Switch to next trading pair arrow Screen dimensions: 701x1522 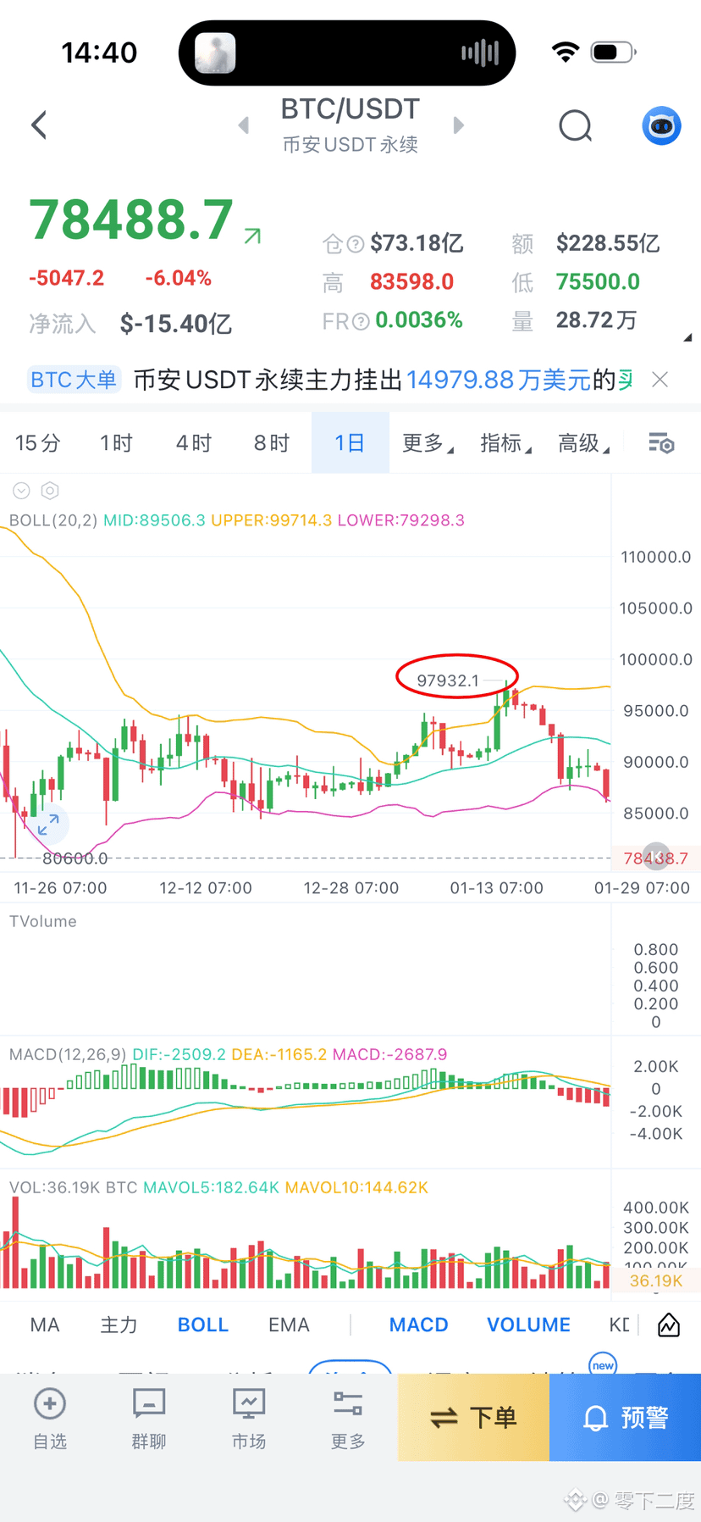click(x=458, y=125)
